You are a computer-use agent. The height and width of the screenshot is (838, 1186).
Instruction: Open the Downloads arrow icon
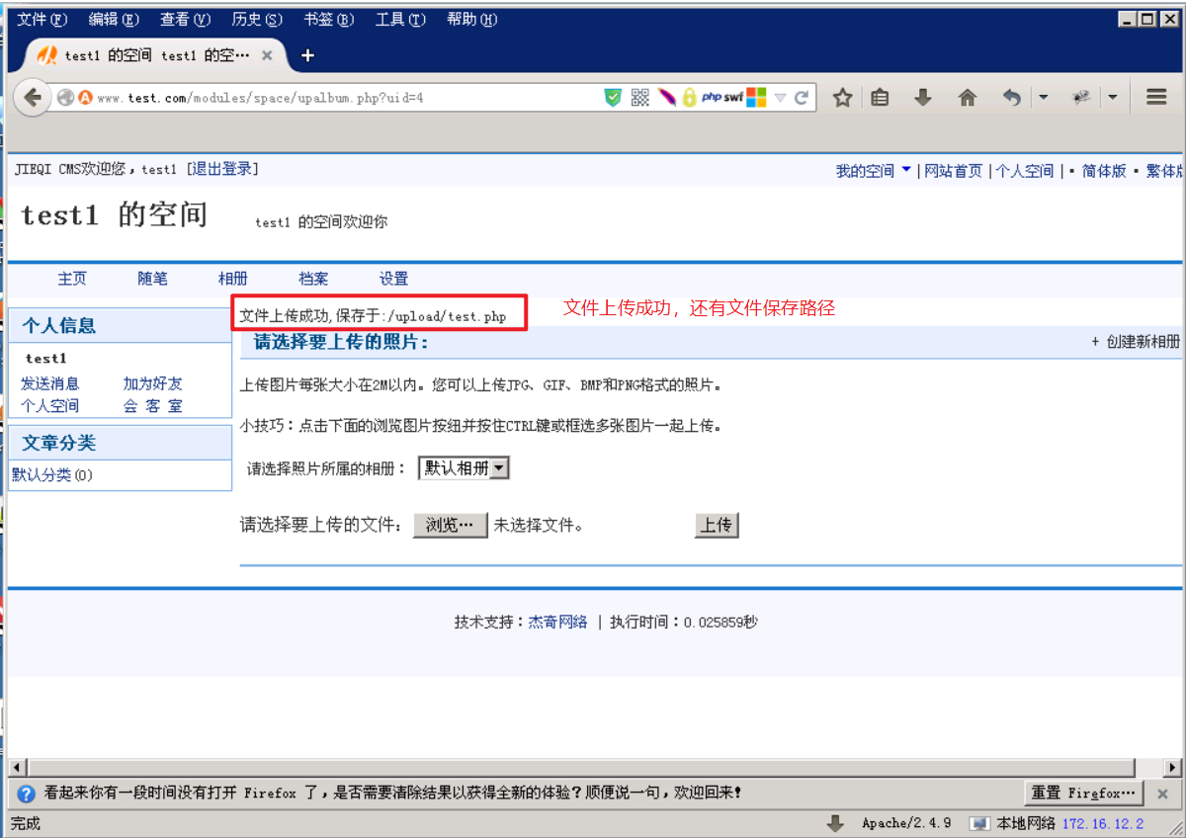pyautogui.click(x=922, y=97)
